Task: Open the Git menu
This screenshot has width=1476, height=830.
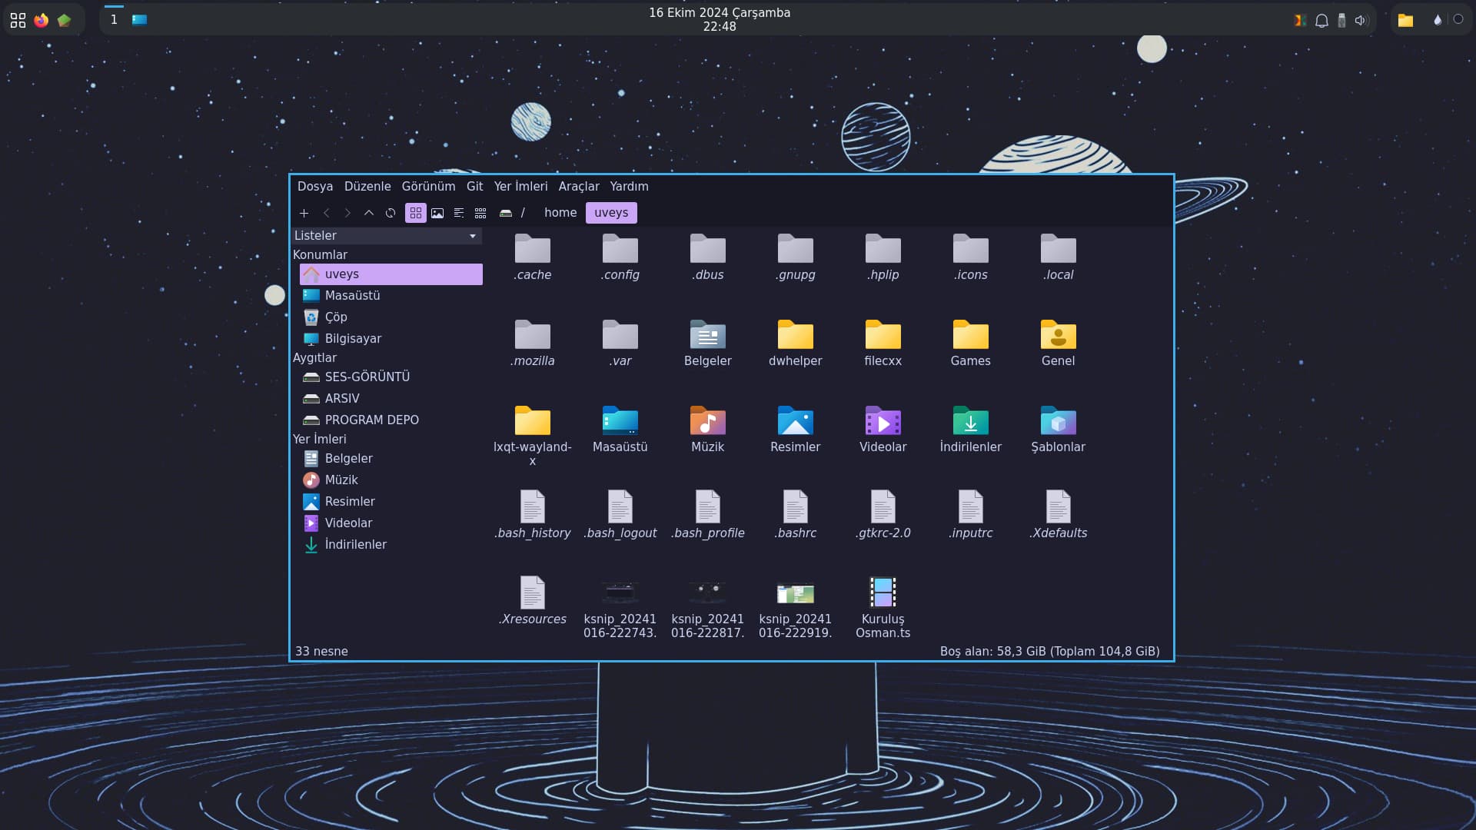Action: tap(475, 187)
